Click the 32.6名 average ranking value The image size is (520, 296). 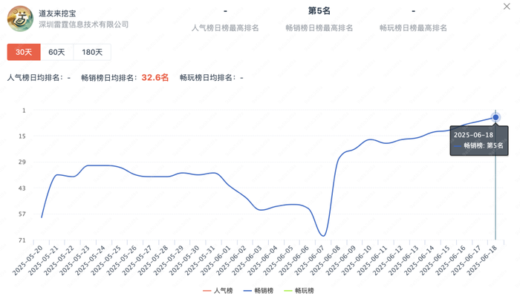tap(155, 77)
